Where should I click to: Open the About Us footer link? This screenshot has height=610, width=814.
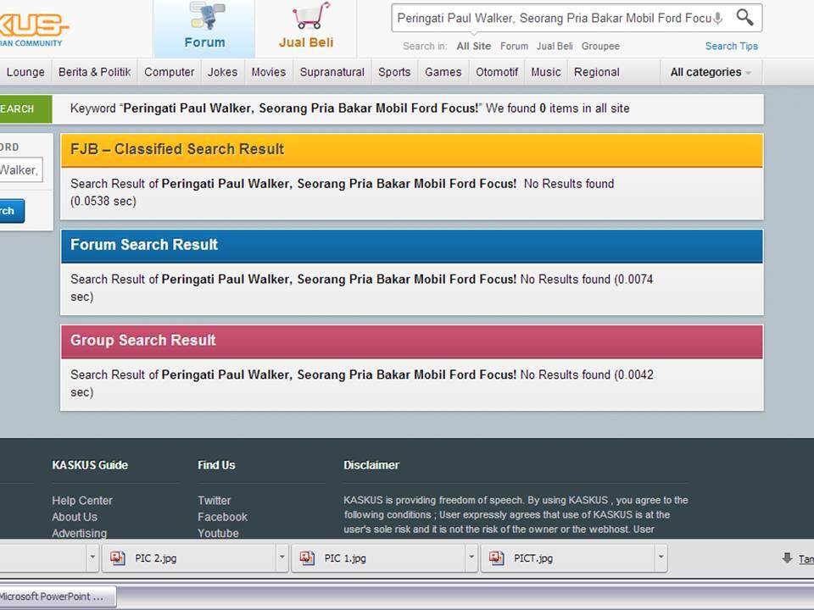75,517
